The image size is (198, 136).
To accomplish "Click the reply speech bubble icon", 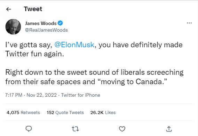I will [x=29, y=129].
